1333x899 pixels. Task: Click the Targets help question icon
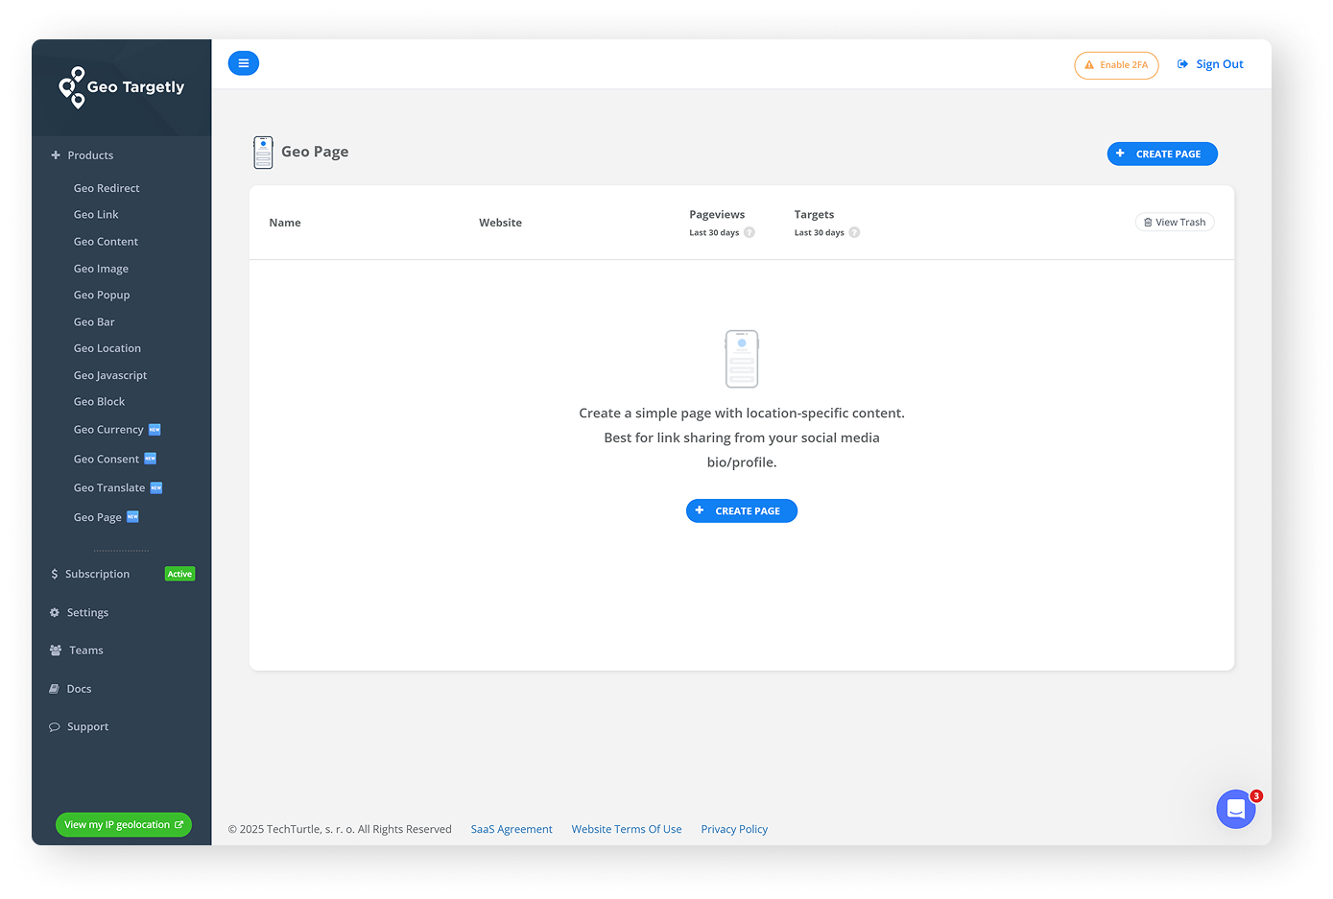click(854, 232)
